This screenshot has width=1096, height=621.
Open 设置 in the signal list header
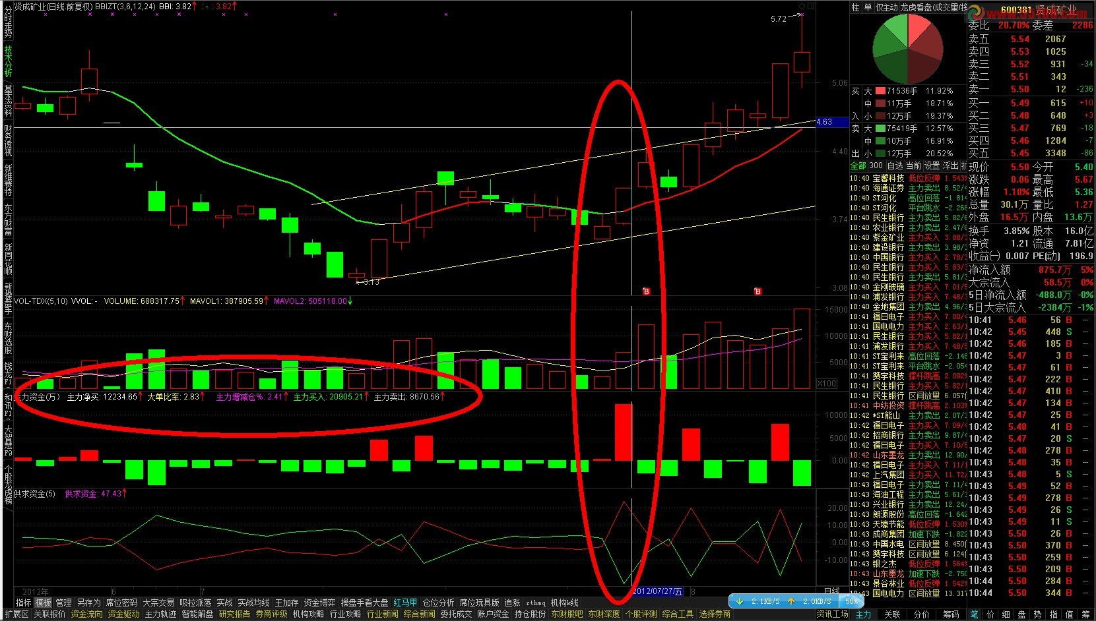932,165
